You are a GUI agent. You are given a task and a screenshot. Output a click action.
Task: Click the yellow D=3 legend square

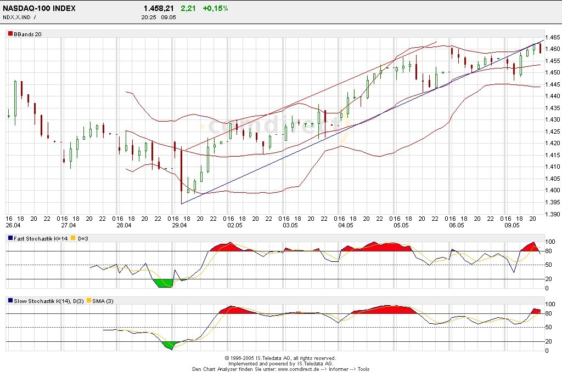[72, 238]
